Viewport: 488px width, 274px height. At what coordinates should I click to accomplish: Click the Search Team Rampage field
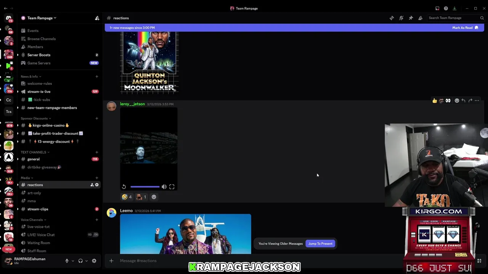[456, 18]
